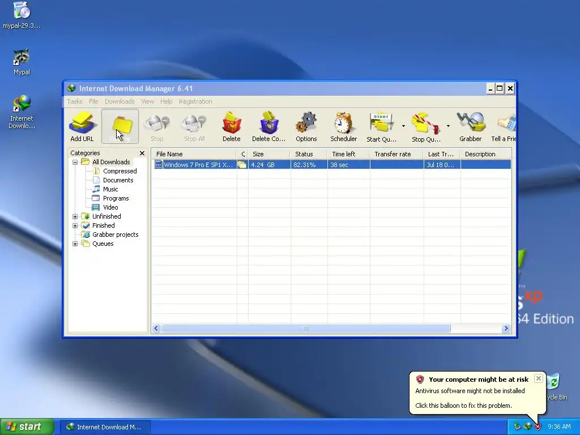Open the Start Queue dropdown arrow
Screen dimensions: 580x435
pos(403,126)
